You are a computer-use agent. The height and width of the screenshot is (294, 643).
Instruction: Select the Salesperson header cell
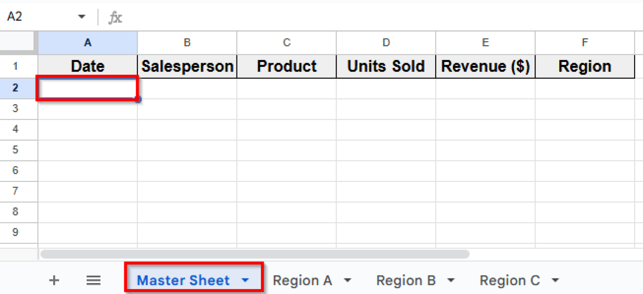[187, 66]
